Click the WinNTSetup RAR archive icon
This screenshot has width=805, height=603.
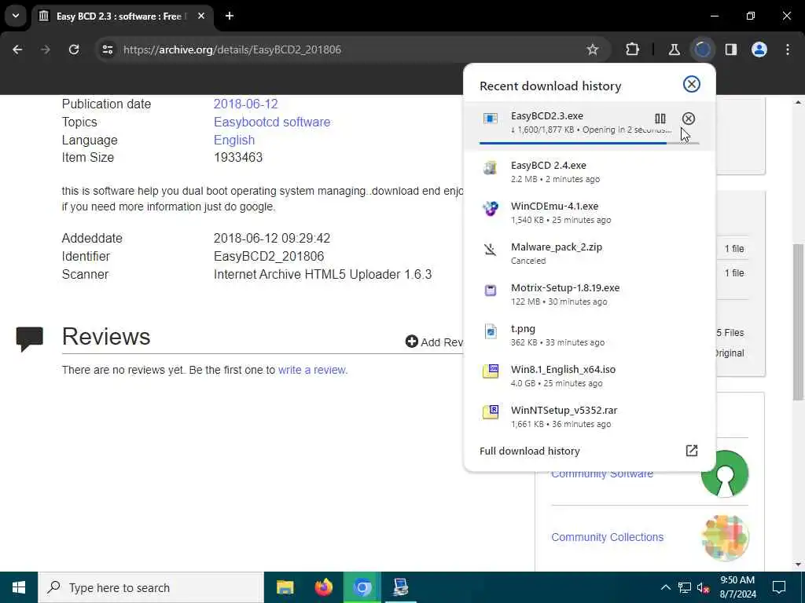[x=491, y=412]
